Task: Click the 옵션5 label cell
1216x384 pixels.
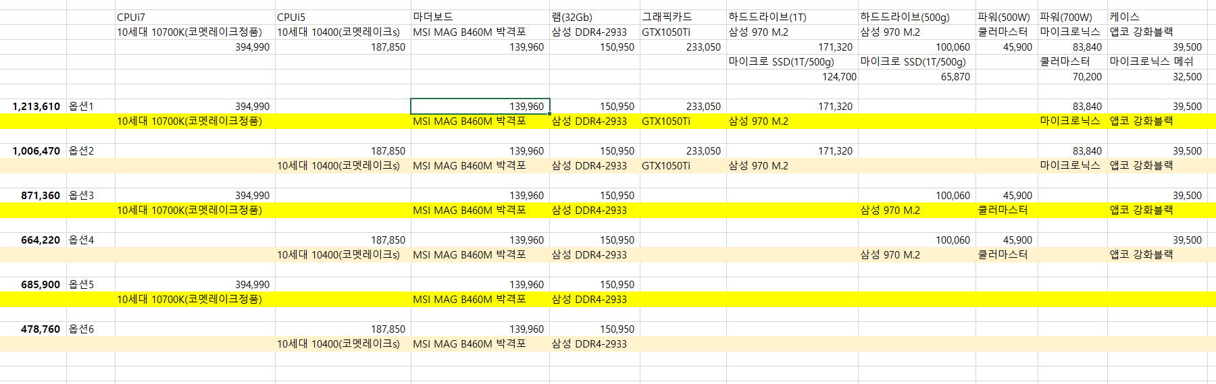Action: point(91,284)
